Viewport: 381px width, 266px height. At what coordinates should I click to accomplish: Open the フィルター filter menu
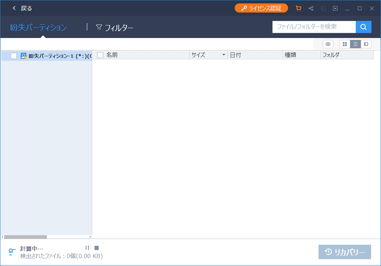pos(114,28)
